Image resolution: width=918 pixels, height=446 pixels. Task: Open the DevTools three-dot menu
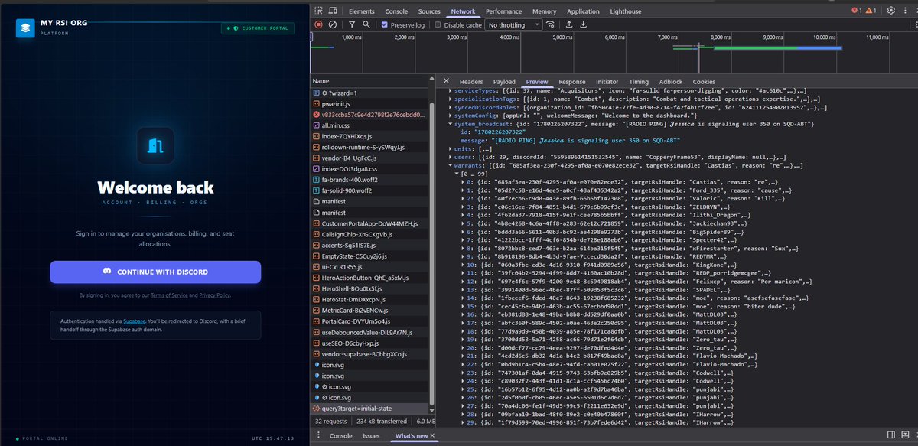[907, 11]
